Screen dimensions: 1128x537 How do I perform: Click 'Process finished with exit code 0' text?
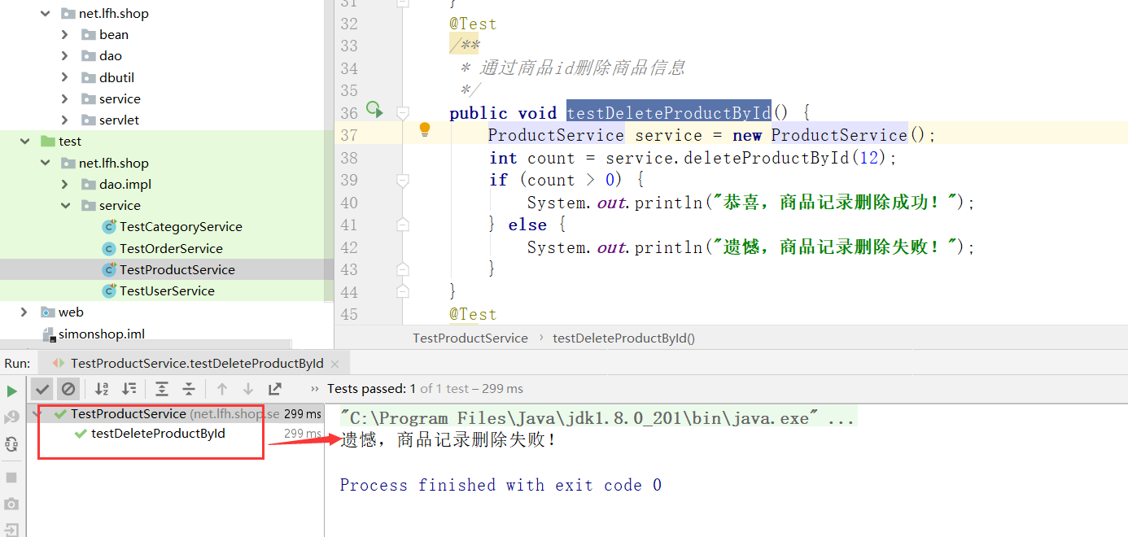[x=501, y=485]
